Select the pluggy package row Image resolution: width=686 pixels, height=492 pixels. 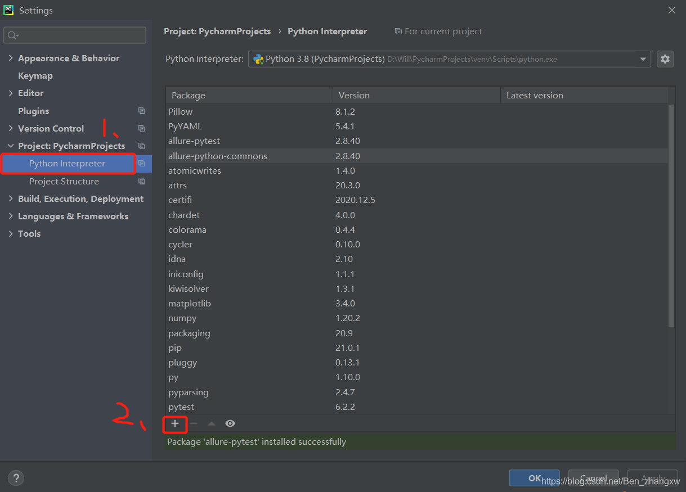point(417,362)
